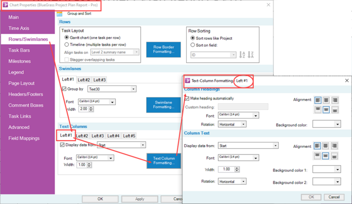Click Row Border Formatting button

pyautogui.click(x=163, y=50)
